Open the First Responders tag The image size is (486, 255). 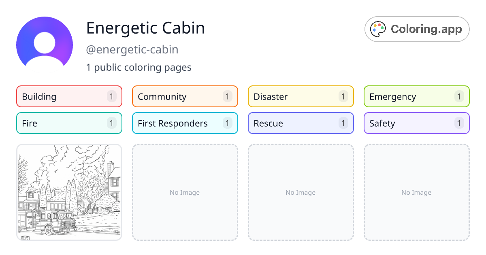tap(185, 123)
